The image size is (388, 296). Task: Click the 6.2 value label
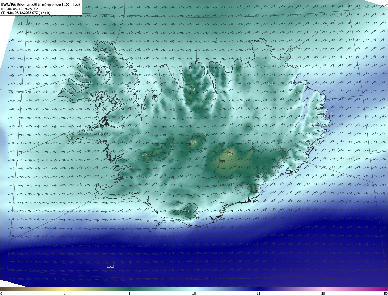click(296, 93)
